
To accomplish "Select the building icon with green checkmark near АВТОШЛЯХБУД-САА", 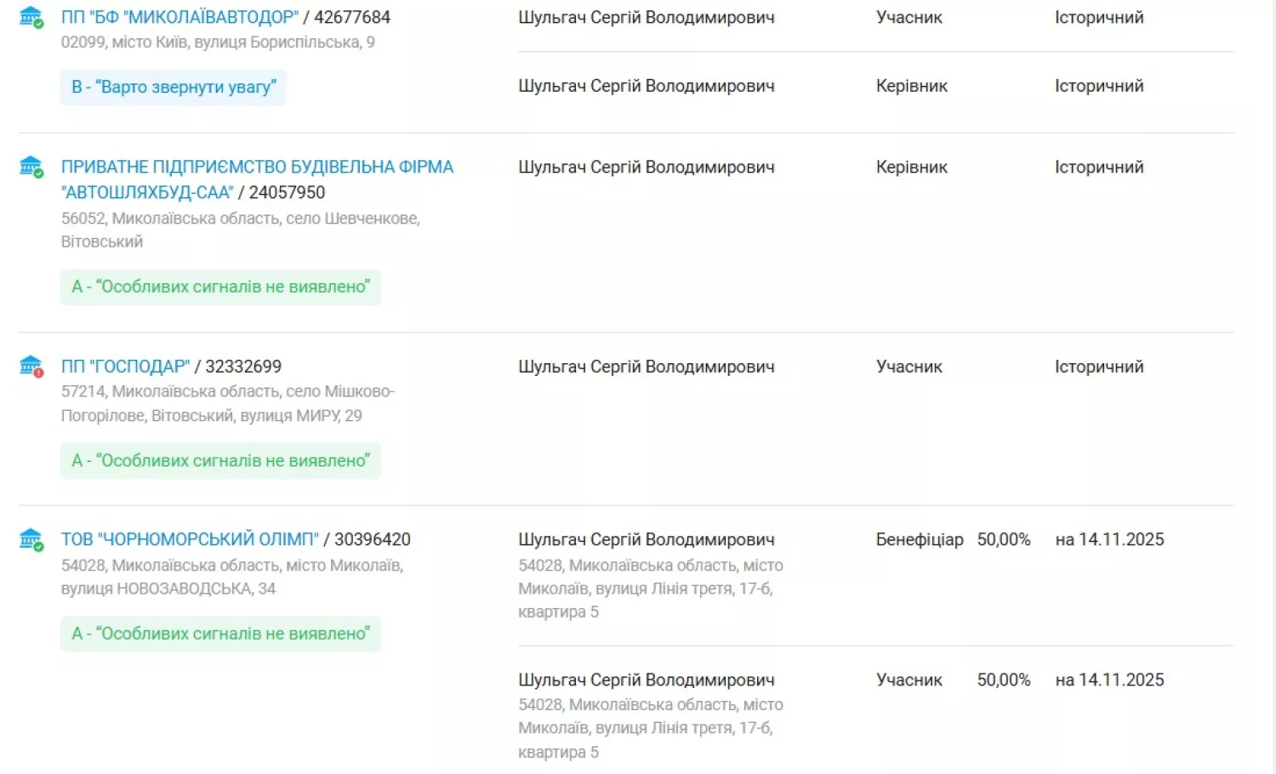I will click(x=31, y=165).
